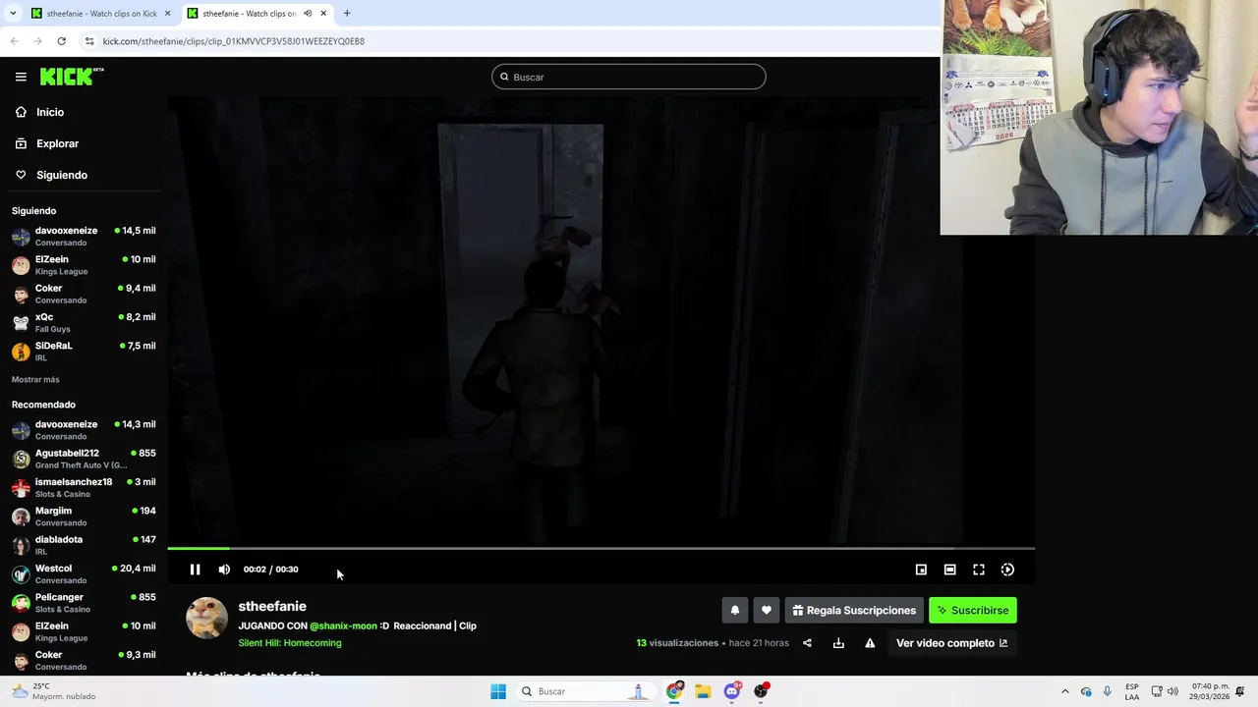Toggle the notification bell for stheefanie

734,610
